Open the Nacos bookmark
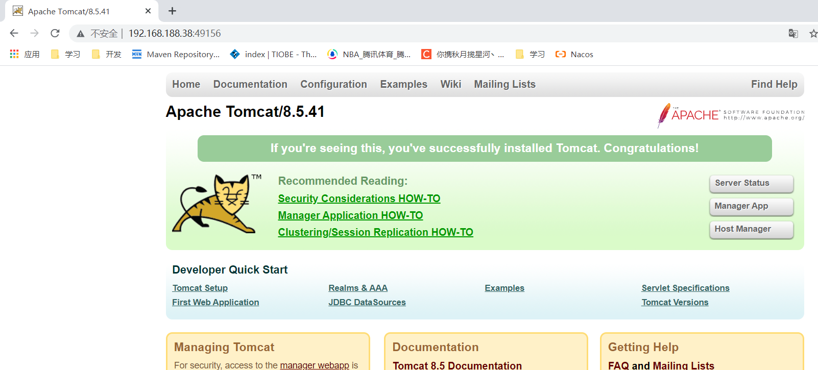Viewport: 818px width, 370px height. click(574, 54)
